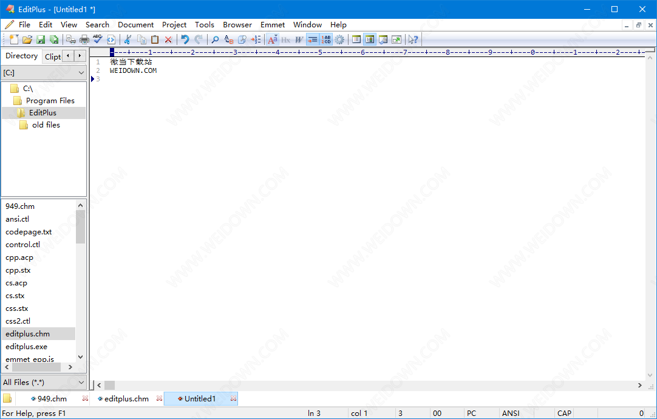Click the Copy toolbar icon
The image size is (657, 419).
tap(141, 39)
